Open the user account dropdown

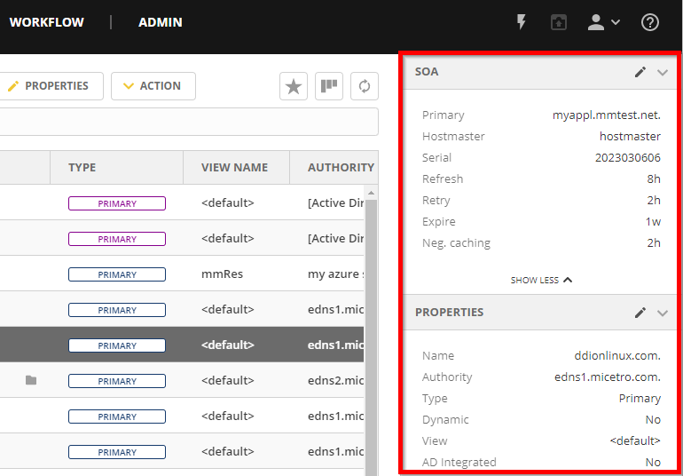[x=603, y=22]
